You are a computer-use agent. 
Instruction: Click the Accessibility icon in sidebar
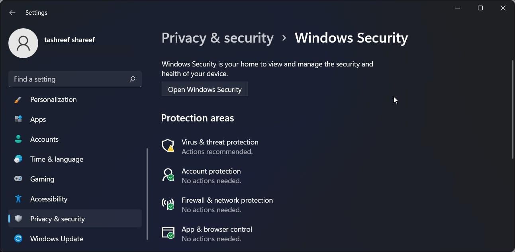pos(18,199)
